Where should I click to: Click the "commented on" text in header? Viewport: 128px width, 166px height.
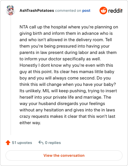click(68, 11)
